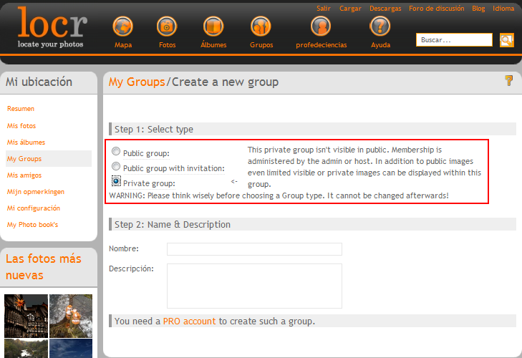Viewport: 522px width, 358px height.
Task: Open the Ayuda question mark icon
Action: tap(380, 26)
